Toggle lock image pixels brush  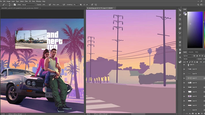pos(190,62)
